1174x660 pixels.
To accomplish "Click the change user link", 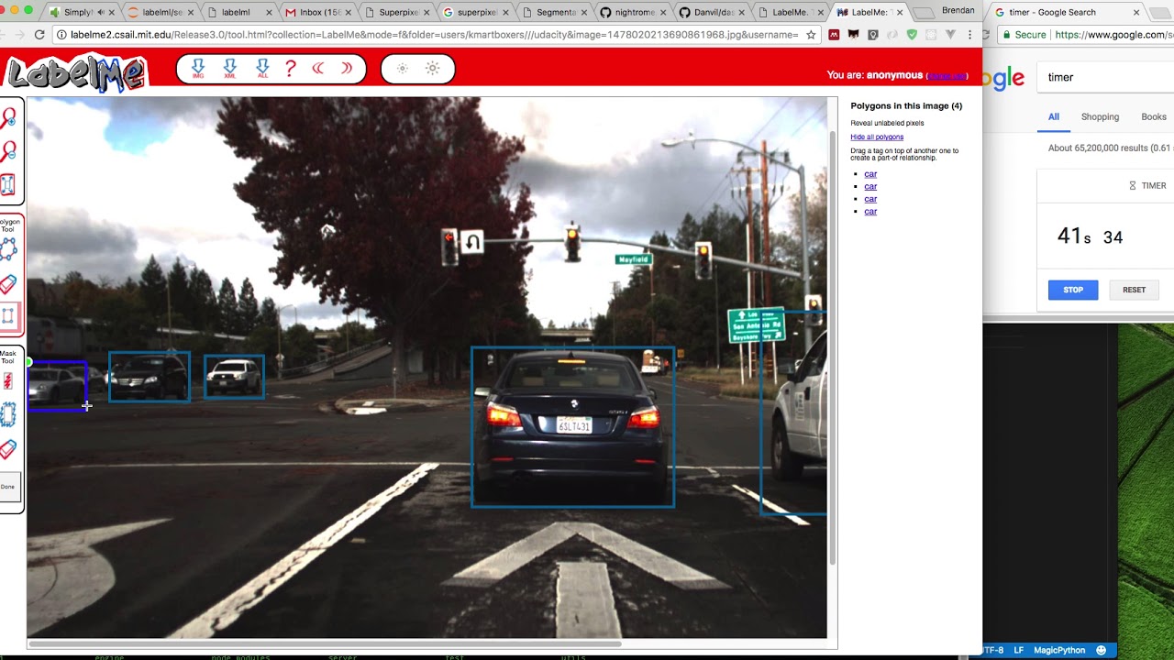I will (x=947, y=76).
